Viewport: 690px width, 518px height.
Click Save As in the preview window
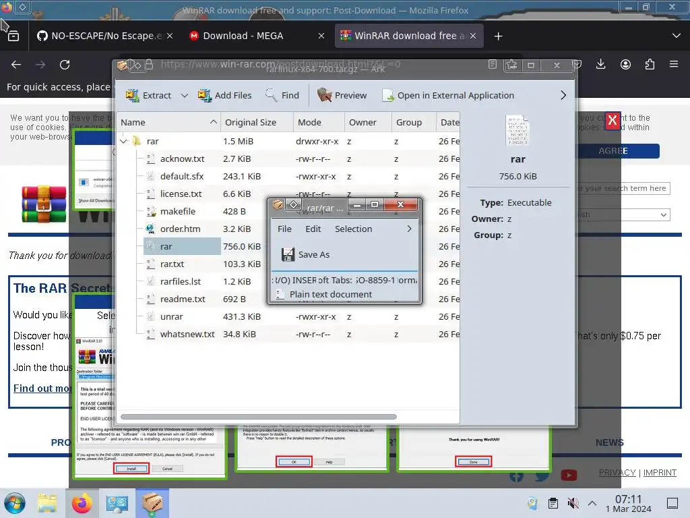click(305, 254)
